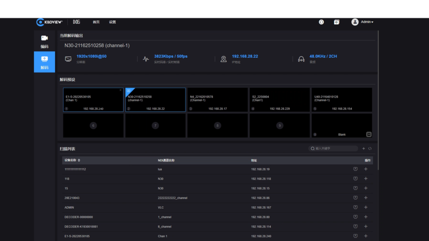Screen dimensions: 429x241
Task: Add DECODER-K1930010081 to presets
Action: tap(366, 226)
